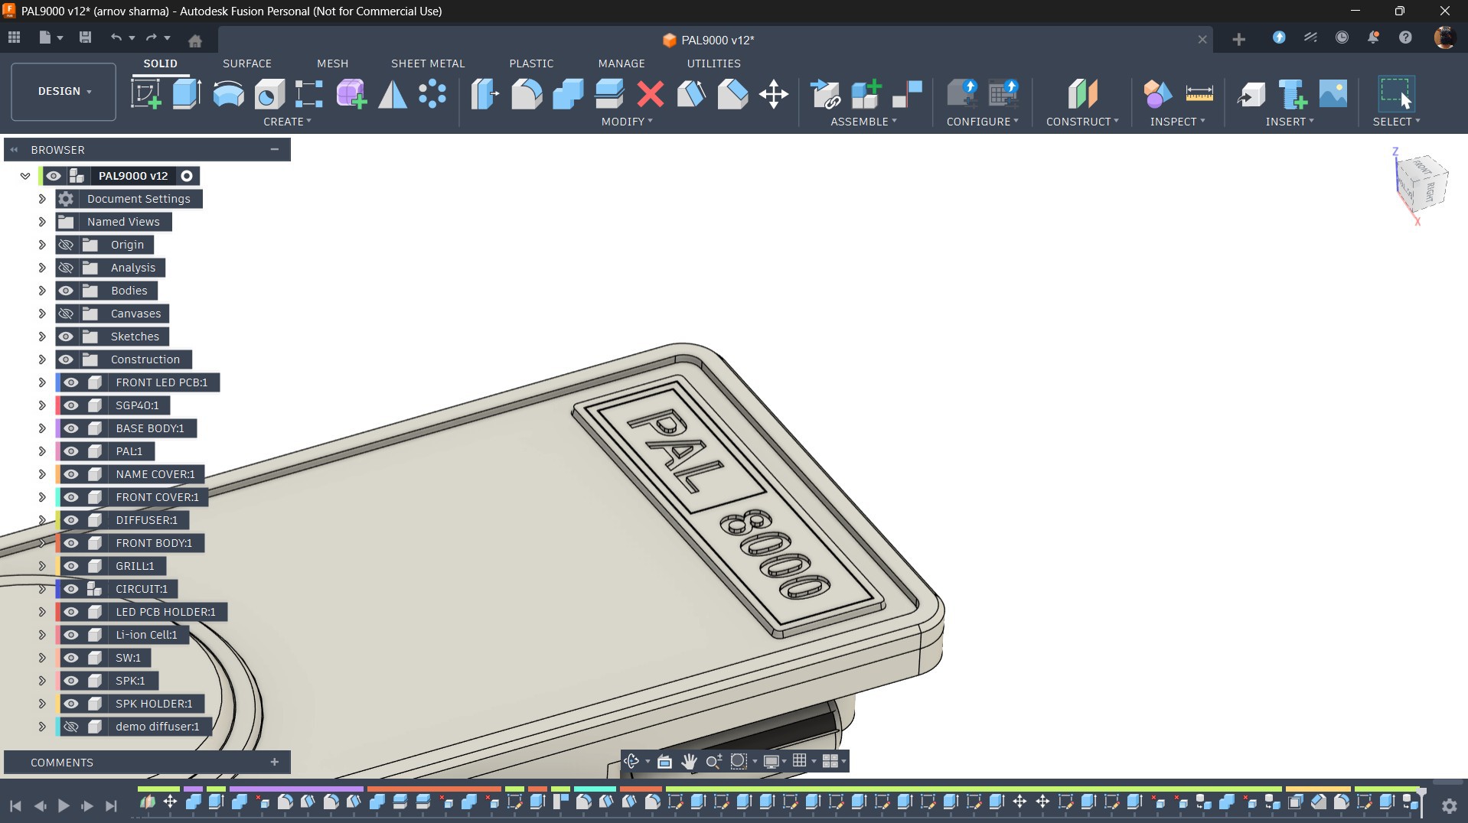Screen dimensions: 1468x823
Task: Expand the Bodies folder
Action: tap(42, 291)
